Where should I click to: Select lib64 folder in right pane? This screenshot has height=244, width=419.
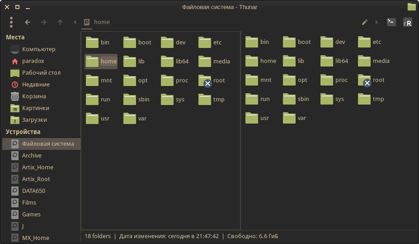point(334,61)
